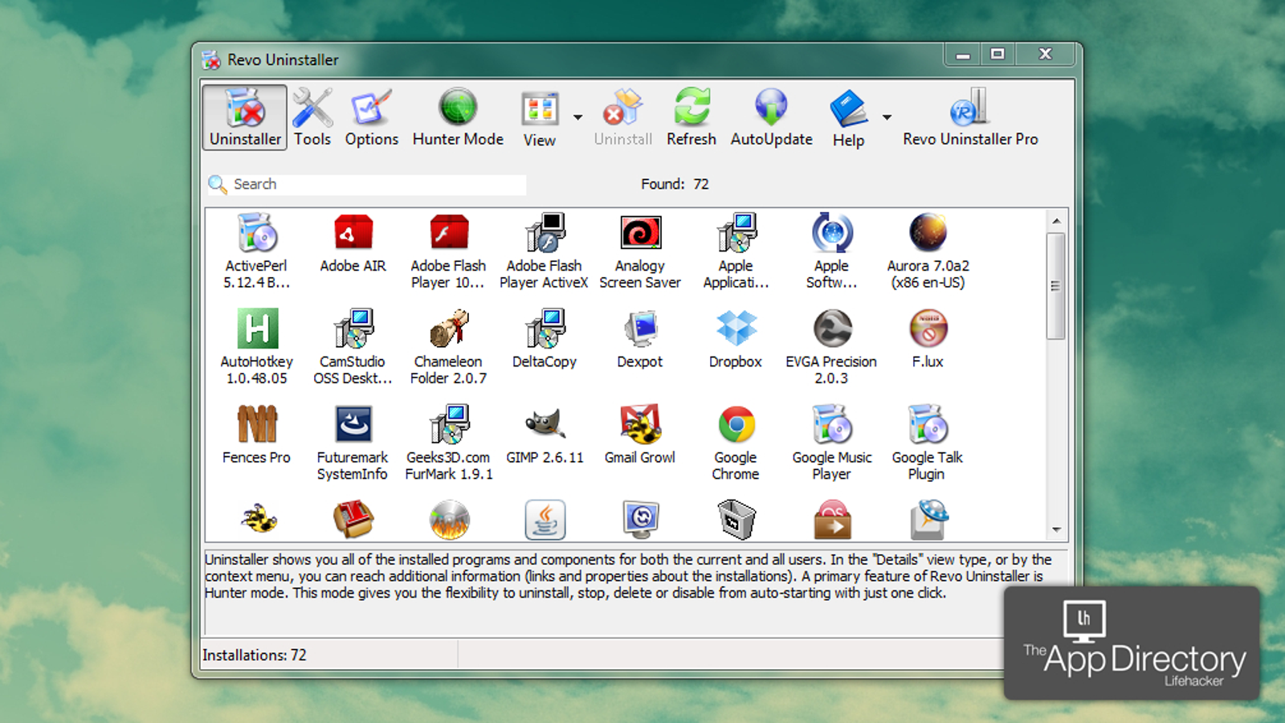Click the vertical scrollbar thumb
The height and width of the screenshot is (723, 1285).
point(1056,286)
